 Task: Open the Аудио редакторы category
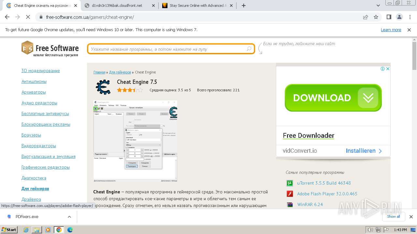pyautogui.click(x=39, y=103)
